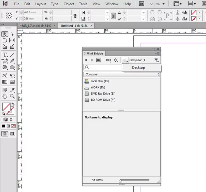
Task: Open the Layout menu
Action: 41,4
